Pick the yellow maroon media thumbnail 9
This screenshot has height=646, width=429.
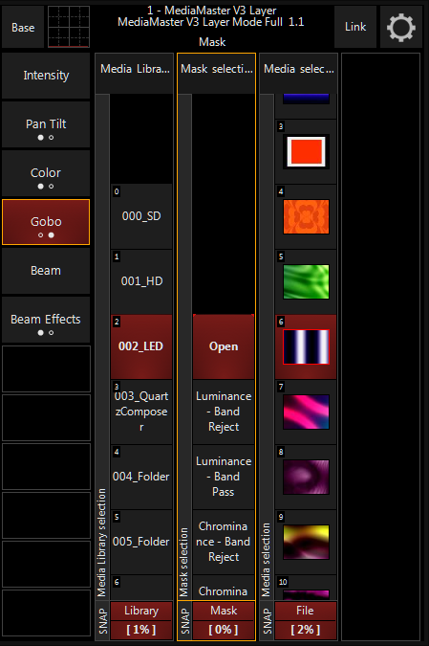[x=306, y=542]
